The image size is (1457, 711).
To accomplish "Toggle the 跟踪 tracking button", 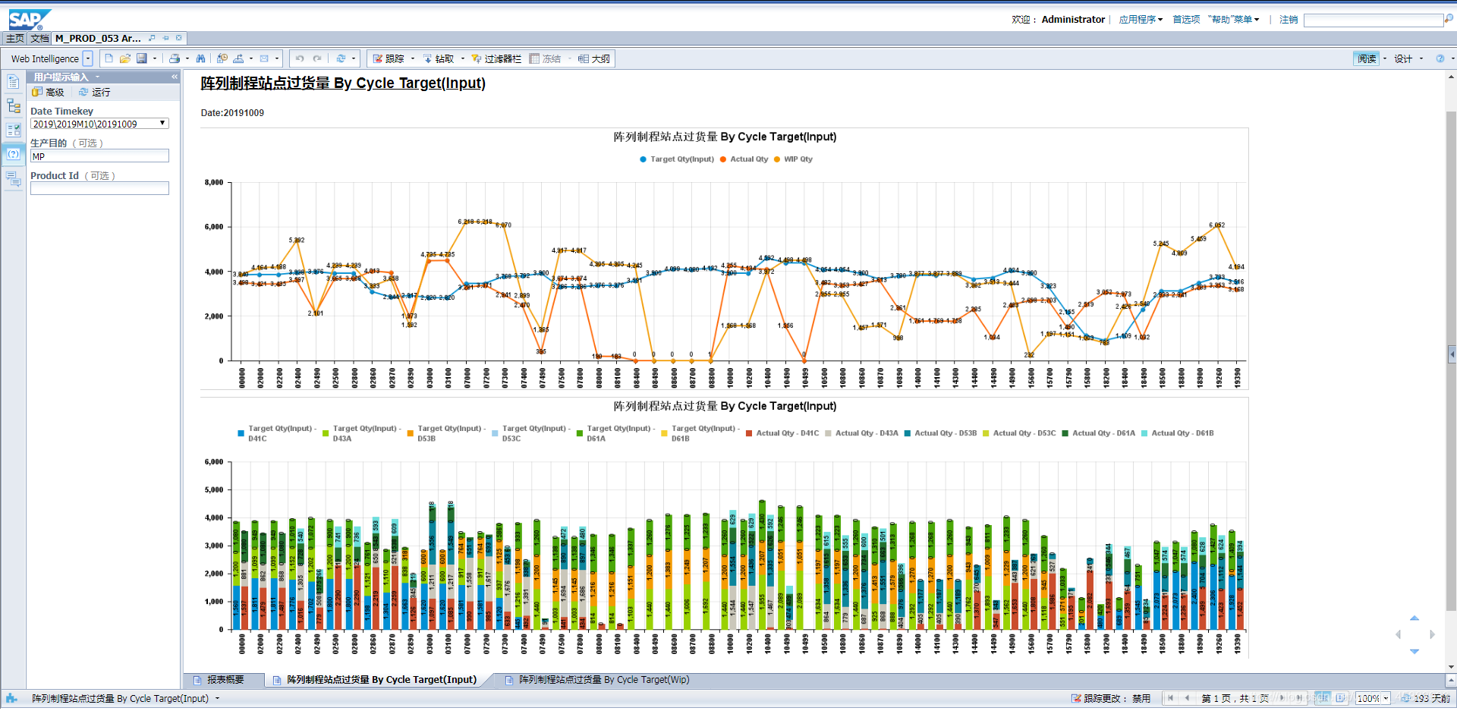I will point(389,58).
